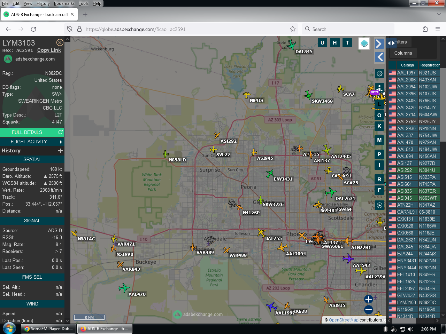Open Firefox application hamburger menu
Viewport: 446px width, 334px height.
pyautogui.click(x=438, y=29)
